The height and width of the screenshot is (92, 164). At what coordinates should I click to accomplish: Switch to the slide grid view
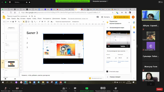pos(15,79)
